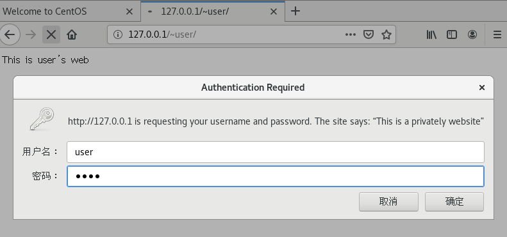507x237 pixels.
Task: Open the Firefox account menu
Action: (x=472, y=34)
